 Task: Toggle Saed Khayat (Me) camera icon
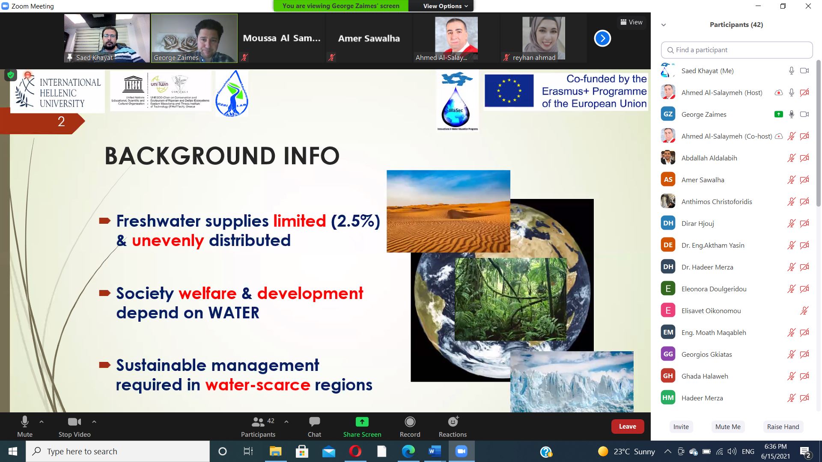click(804, 71)
